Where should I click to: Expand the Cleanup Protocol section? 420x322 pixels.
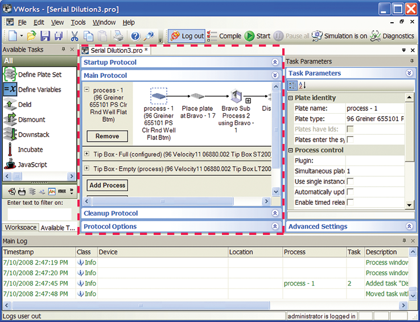[x=275, y=213]
